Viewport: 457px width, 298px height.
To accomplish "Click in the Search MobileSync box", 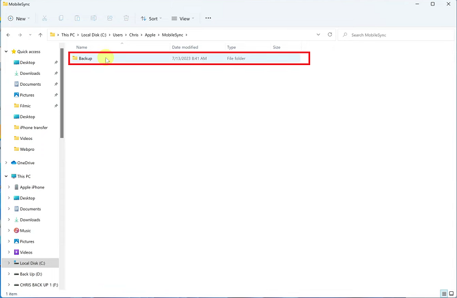I will (397, 35).
